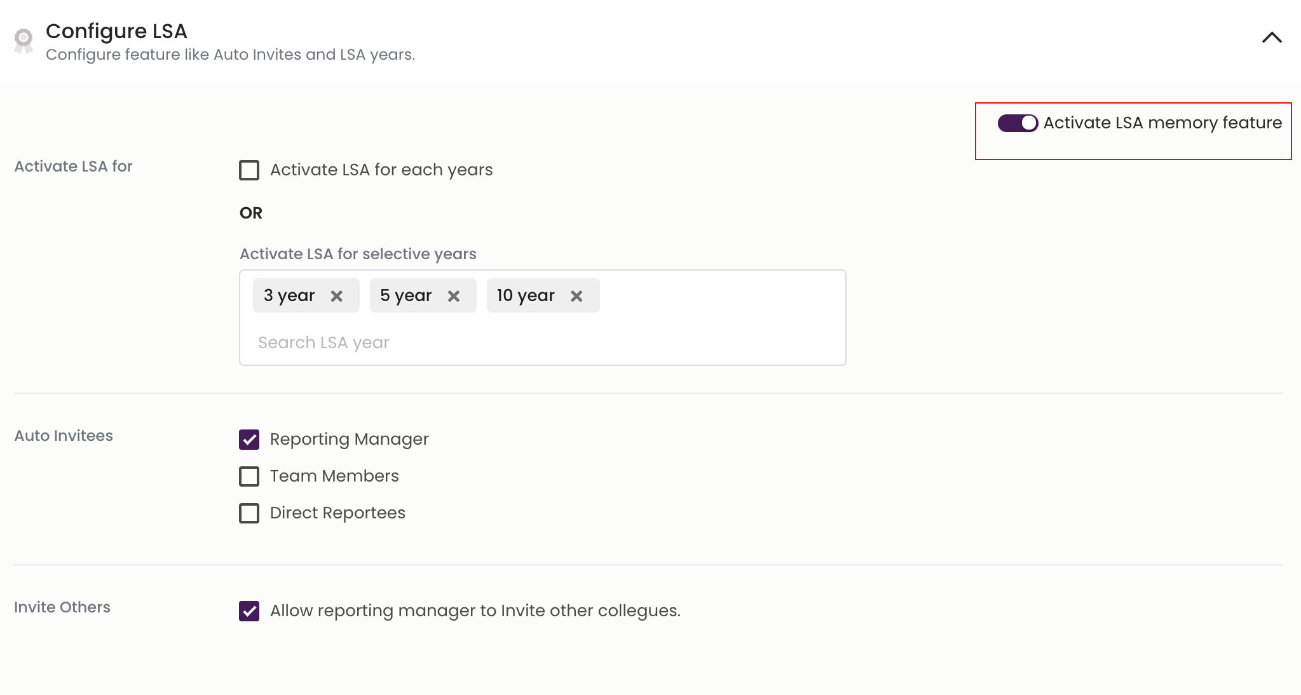Check Activate LSA for each years

click(x=249, y=170)
